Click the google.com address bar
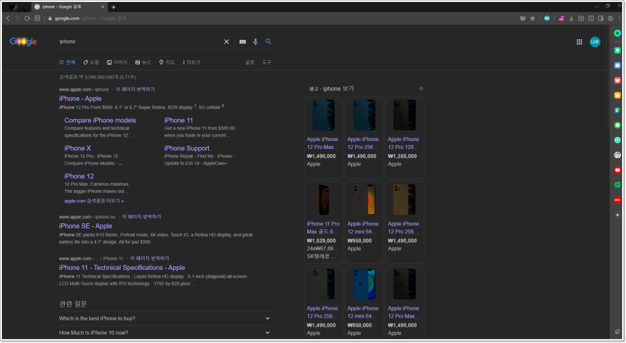Viewport: 626px width, 343px height. point(279,18)
